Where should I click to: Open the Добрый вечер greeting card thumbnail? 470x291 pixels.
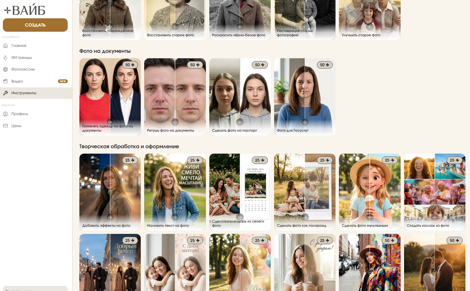110,262
